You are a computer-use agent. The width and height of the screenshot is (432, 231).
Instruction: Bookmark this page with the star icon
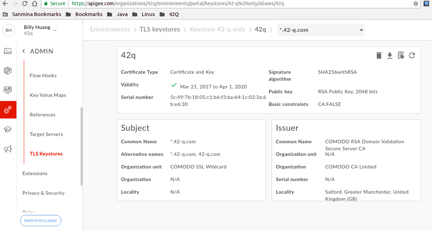pos(416,3)
